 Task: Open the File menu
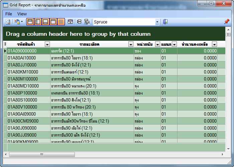[x=9, y=14]
